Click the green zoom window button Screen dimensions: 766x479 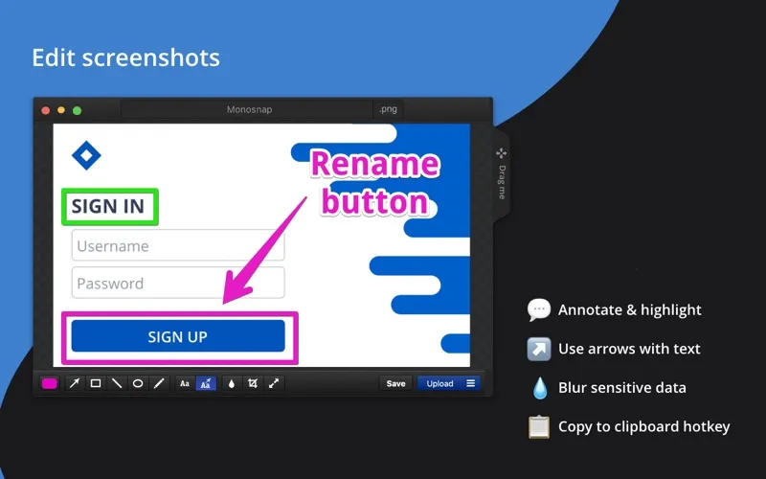[78, 110]
